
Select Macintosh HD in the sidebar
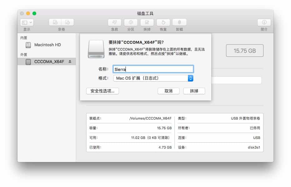(x=47, y=45)
